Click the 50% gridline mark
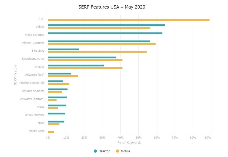This screenshot has height=157, width=228. (x=138, y=138)
